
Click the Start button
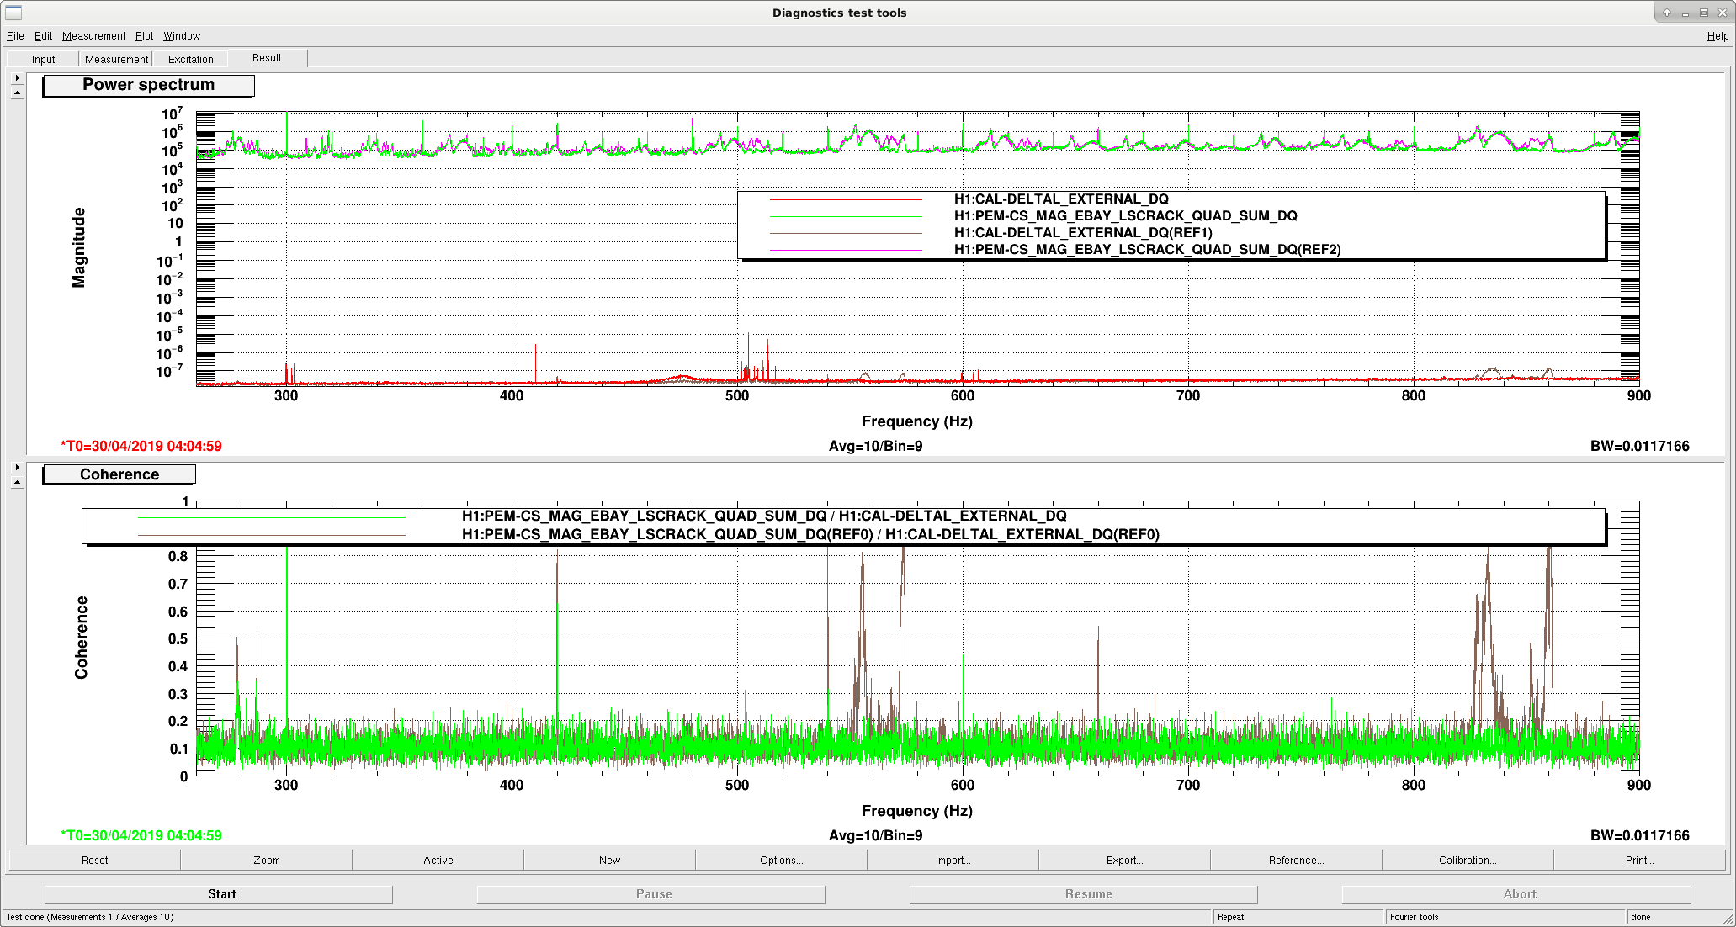[222, 894]
